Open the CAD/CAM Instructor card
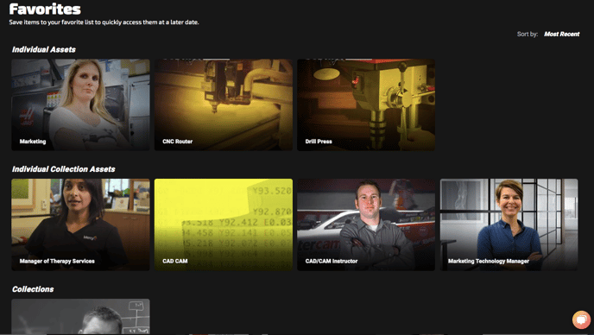594x335 pixels. click(x=366, y=224)
